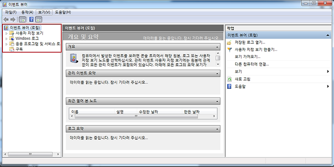Open the 파일(F) menu

[x=11, y=12]
